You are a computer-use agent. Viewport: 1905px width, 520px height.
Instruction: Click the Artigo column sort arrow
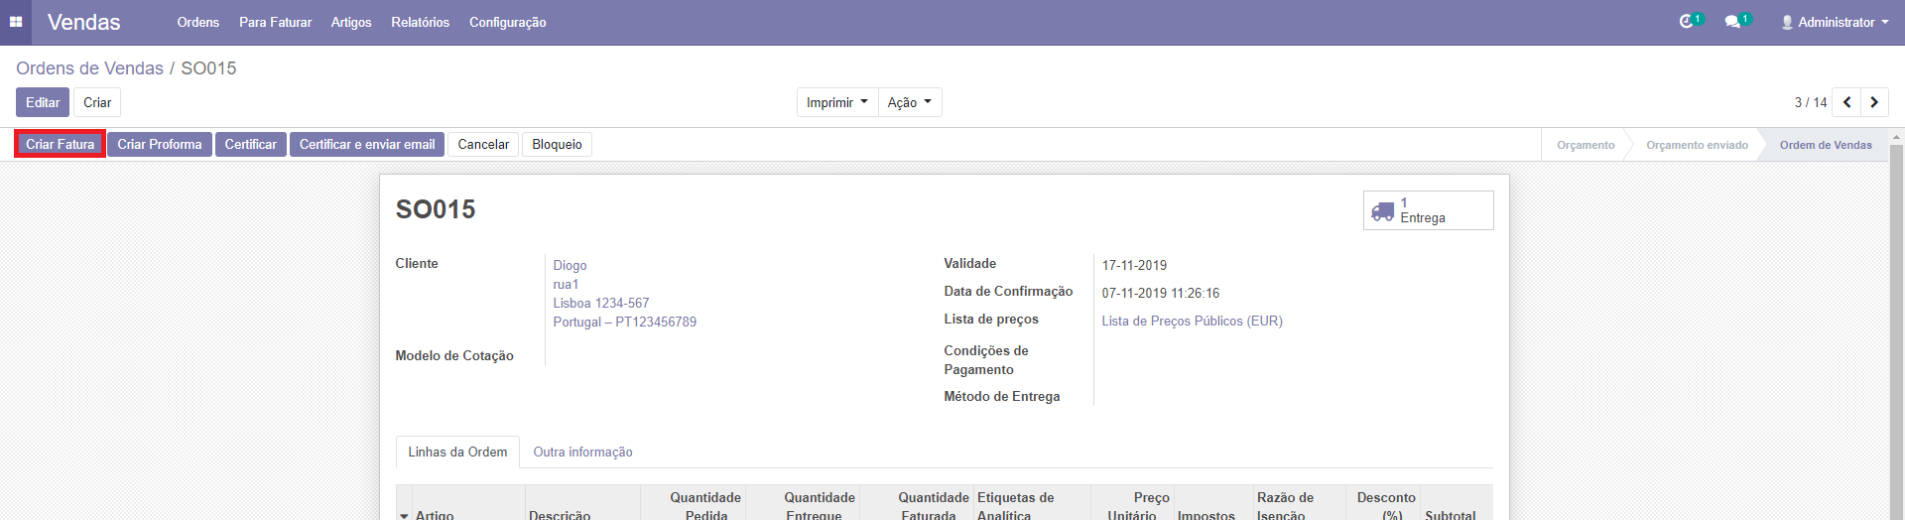point(404,515)
